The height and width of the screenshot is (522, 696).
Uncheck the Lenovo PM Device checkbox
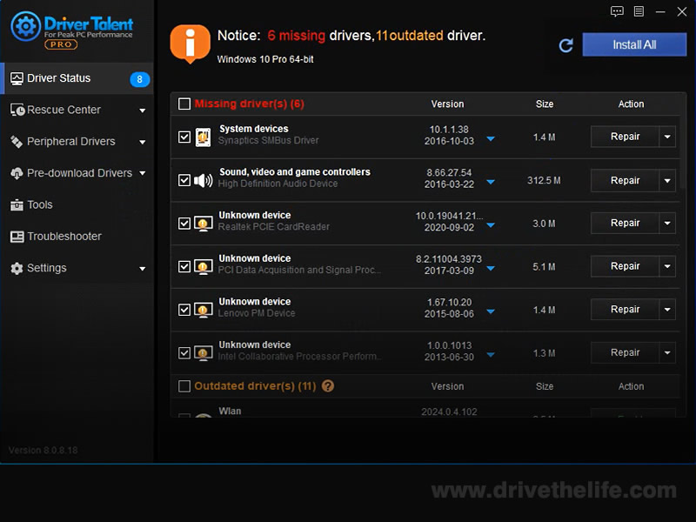pyautogui.click(x=184, y=310)
